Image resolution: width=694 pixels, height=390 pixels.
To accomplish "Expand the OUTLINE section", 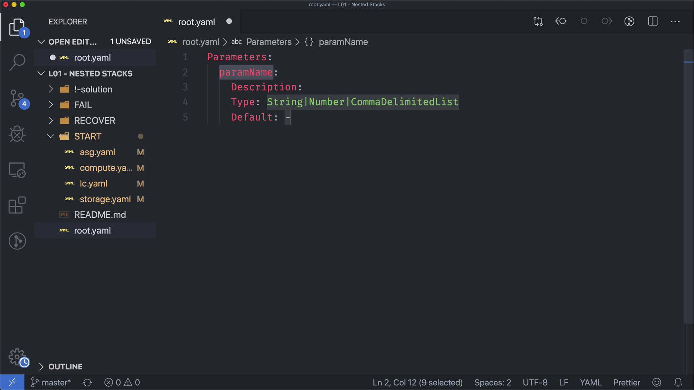I will 65,367.
